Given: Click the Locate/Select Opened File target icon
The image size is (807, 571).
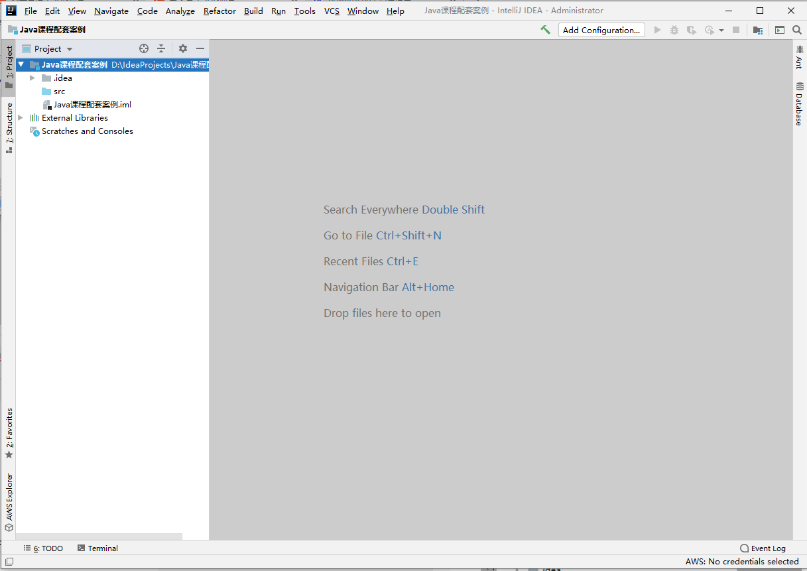Looking at the screenshot, I should tap(144, 48).
